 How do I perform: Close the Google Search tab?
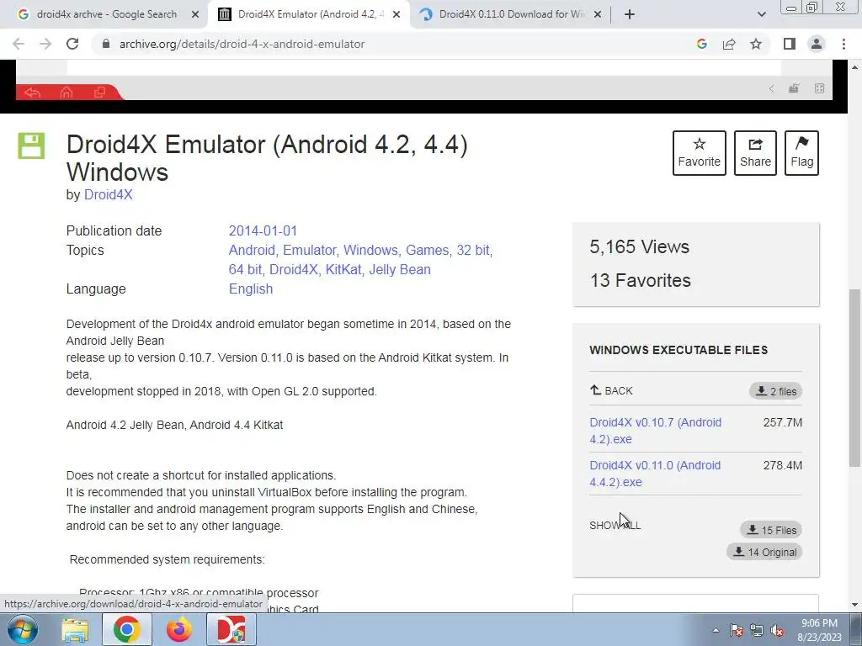tap(194, 15)
